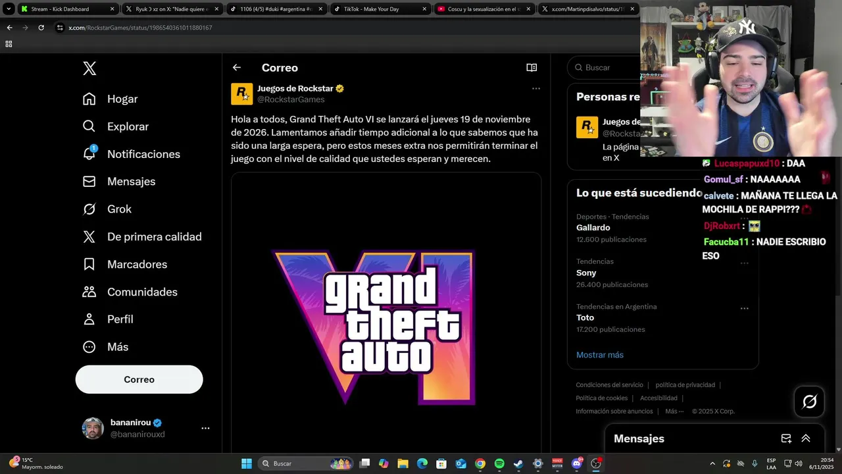Open the Sony trend
Viewport: 842px width, 474px height.
[x=586, y=273]
